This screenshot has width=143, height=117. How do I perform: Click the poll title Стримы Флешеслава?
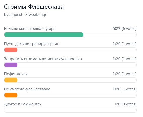click(34, 7)
